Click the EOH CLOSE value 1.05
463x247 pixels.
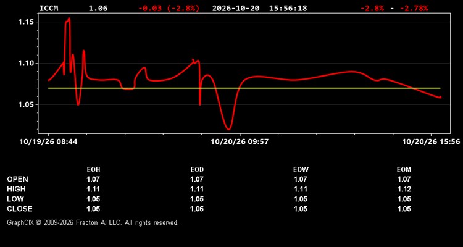click(93, 209)
